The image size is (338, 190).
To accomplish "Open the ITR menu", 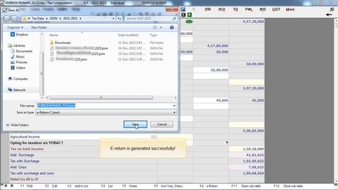I will 208,9.
